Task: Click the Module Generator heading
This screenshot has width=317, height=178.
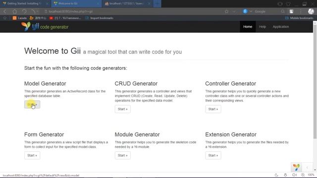Action: [x=137, y=134]
